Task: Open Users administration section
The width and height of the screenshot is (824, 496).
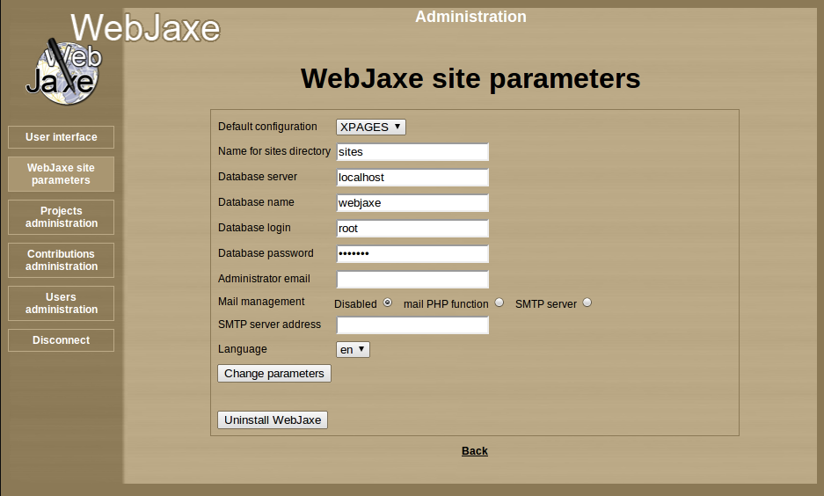Action: 61,303
